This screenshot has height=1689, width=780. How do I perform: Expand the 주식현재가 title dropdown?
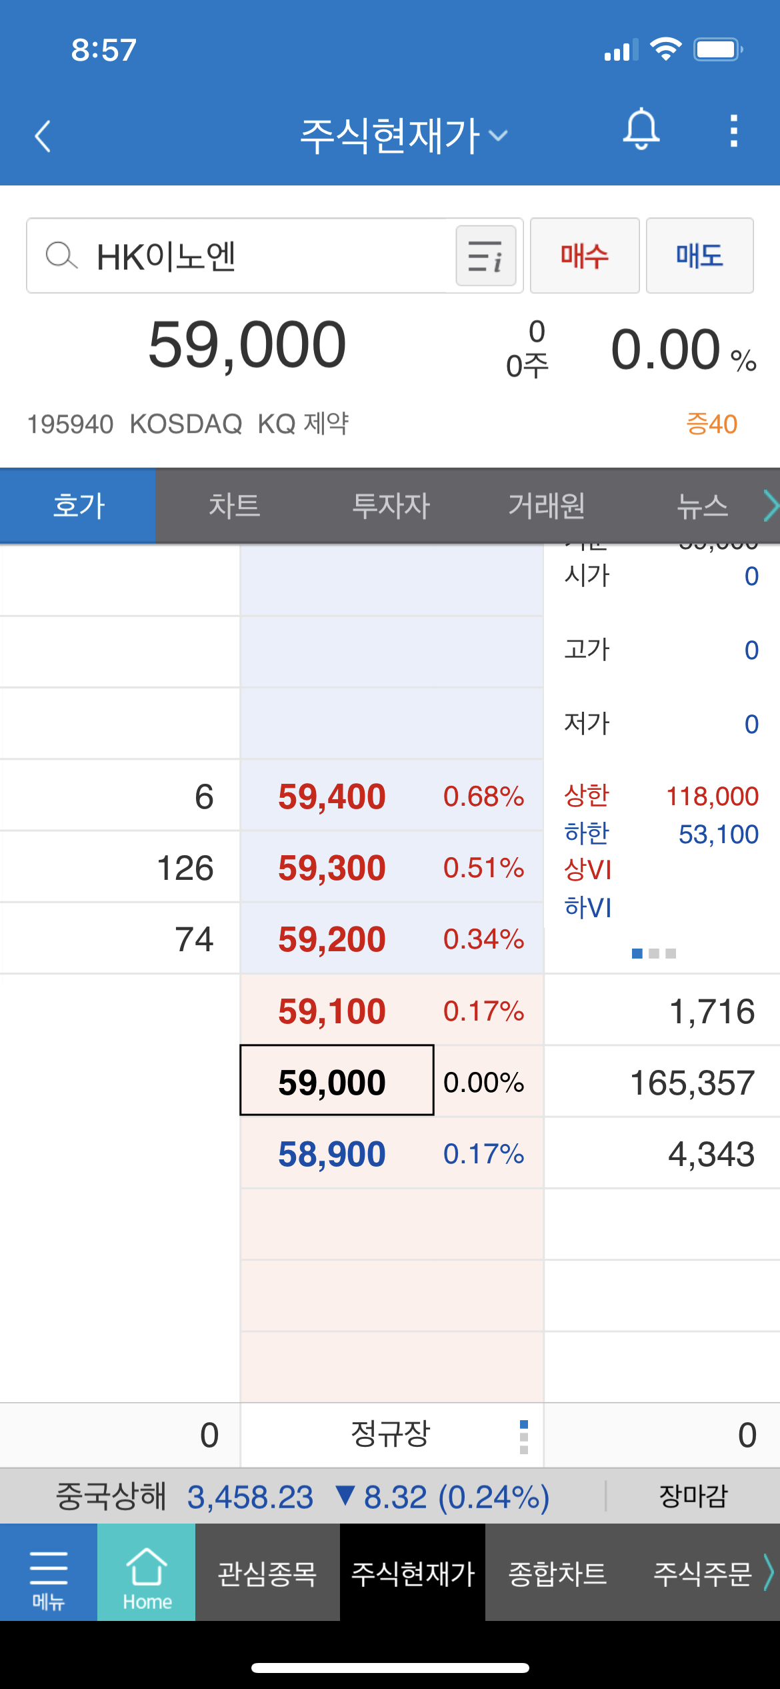(404, 136)
